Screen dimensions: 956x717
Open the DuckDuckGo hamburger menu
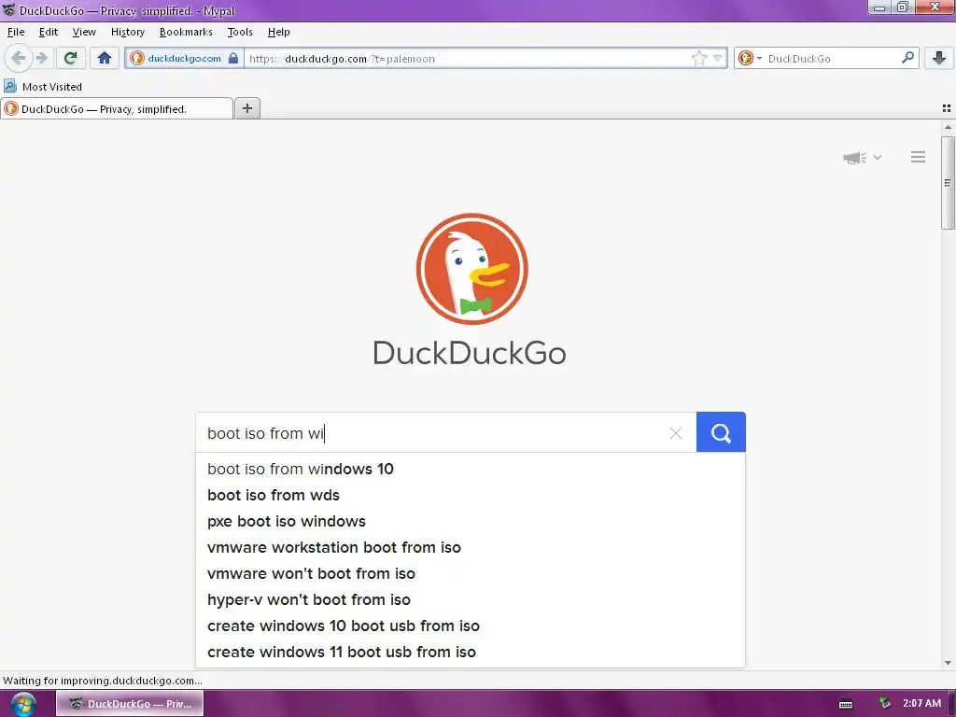coord(919,157)
